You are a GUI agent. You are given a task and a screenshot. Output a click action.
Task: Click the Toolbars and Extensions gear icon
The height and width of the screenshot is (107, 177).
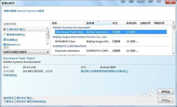(x=5, y=29)
